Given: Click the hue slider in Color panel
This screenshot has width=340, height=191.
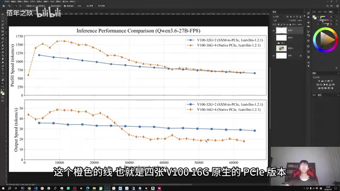Looking at the screenshot, I should 325,16.
